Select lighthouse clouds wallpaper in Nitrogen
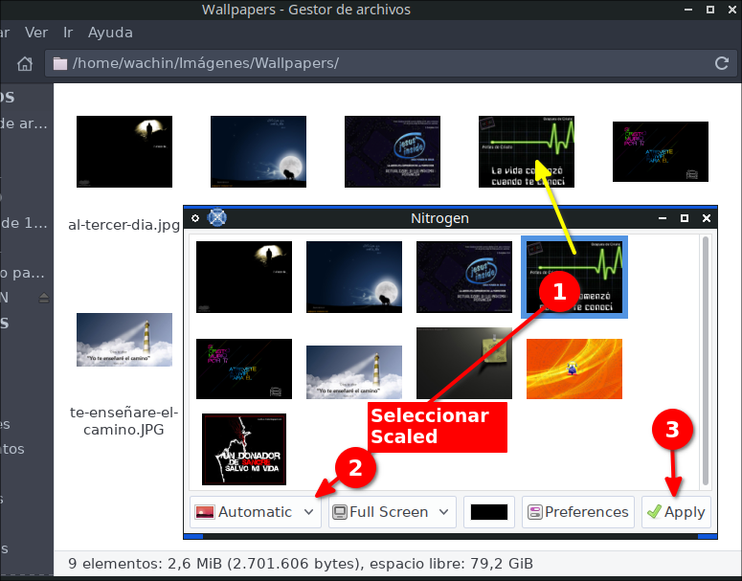742x581 pixels. point(354,372)
